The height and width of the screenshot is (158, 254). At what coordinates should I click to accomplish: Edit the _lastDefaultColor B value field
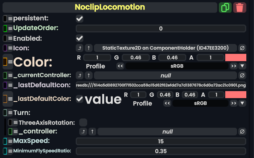coord(190,95)
